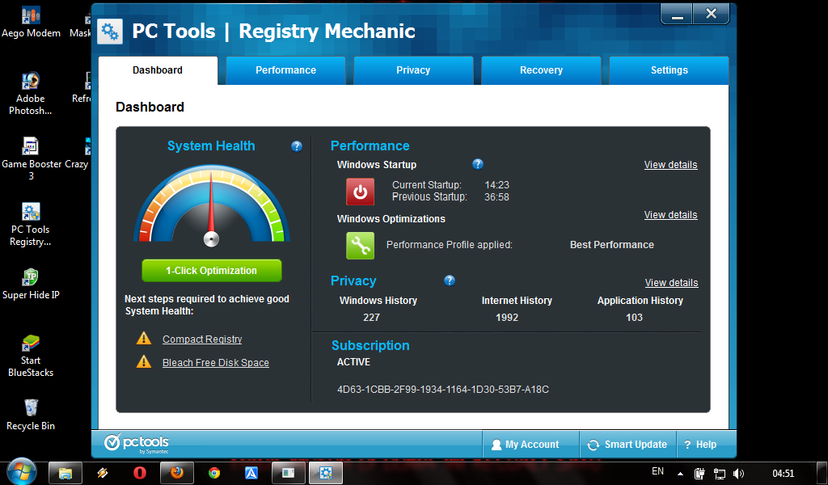Click the warning icon beside Bleach Free Disk Space
The image size is (828, 485).
pyautogui.click(x=144, y=361)
